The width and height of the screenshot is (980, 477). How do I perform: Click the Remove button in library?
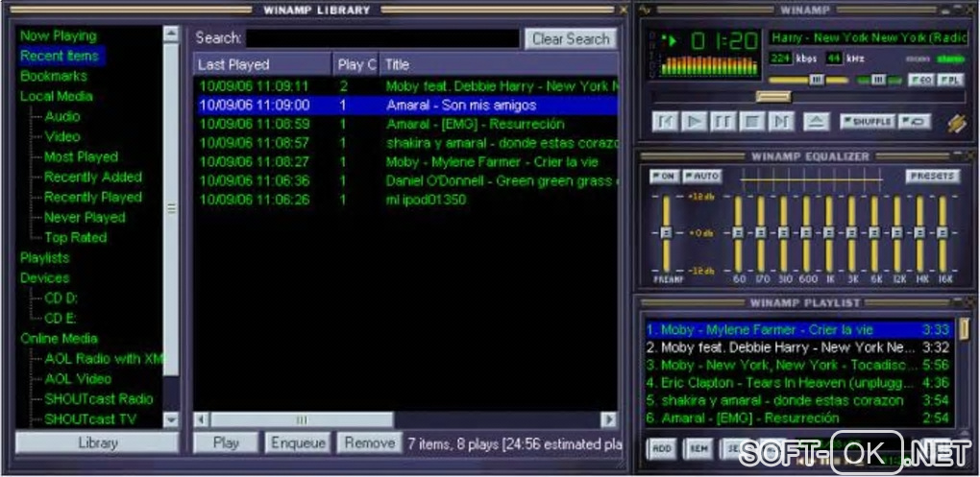[x=369, y=442]
